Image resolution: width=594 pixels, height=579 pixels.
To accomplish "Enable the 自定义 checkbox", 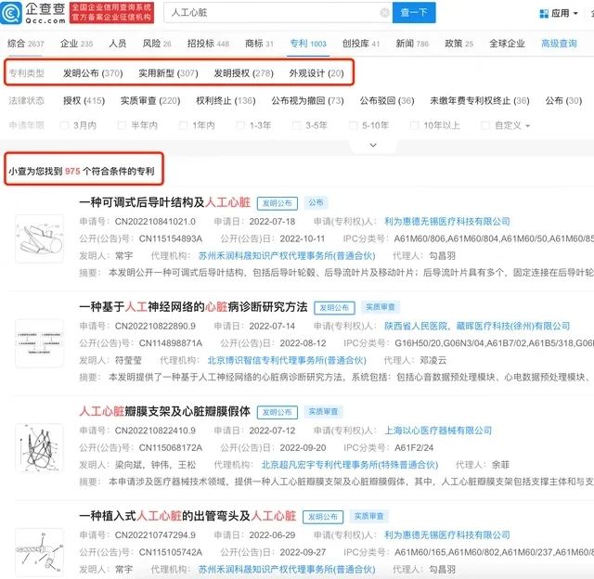I will coord(485,125).
